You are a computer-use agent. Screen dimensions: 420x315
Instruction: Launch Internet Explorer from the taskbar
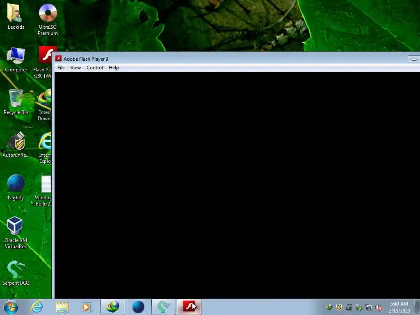tap(37, 307)
